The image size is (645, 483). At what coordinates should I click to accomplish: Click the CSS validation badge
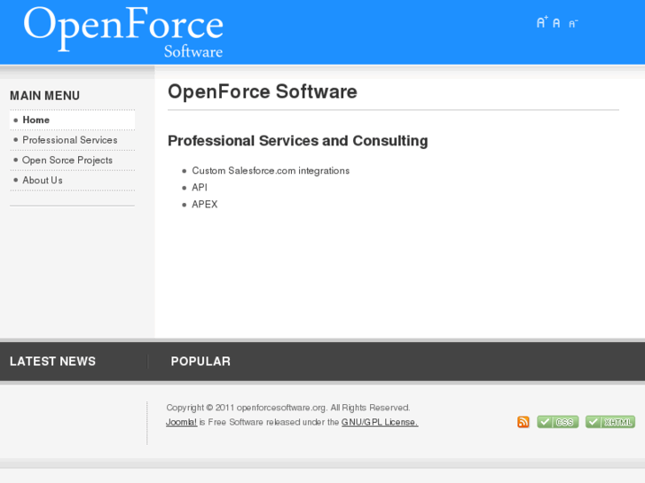[x=558, y=422]
